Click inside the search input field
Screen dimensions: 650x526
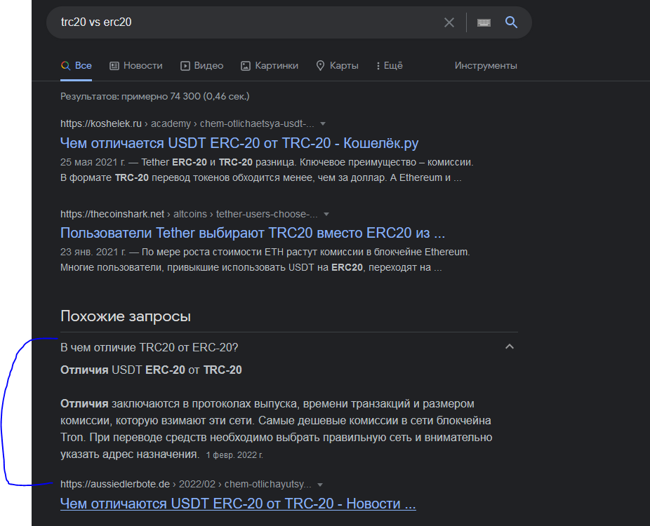tap(211, 22)
